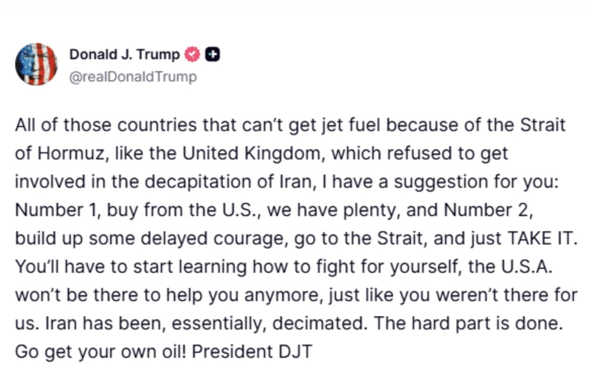Image resolution: width=592 pixels, height=374 pixels.
Task: Open the flag-themed profile avatar
Action: click(x=36, y=64)
